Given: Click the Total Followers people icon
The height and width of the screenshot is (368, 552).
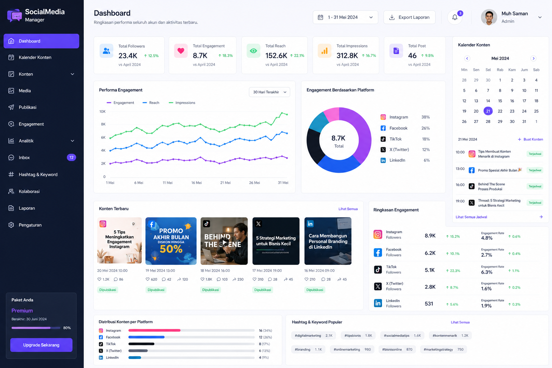Looking at the screenshot, I should pos(106,51).
